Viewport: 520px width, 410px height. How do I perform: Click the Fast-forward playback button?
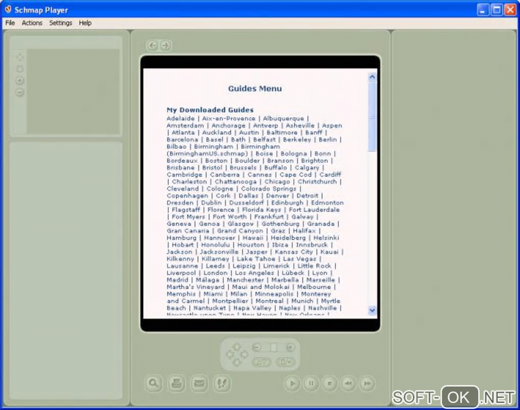[x=367, y=383]
